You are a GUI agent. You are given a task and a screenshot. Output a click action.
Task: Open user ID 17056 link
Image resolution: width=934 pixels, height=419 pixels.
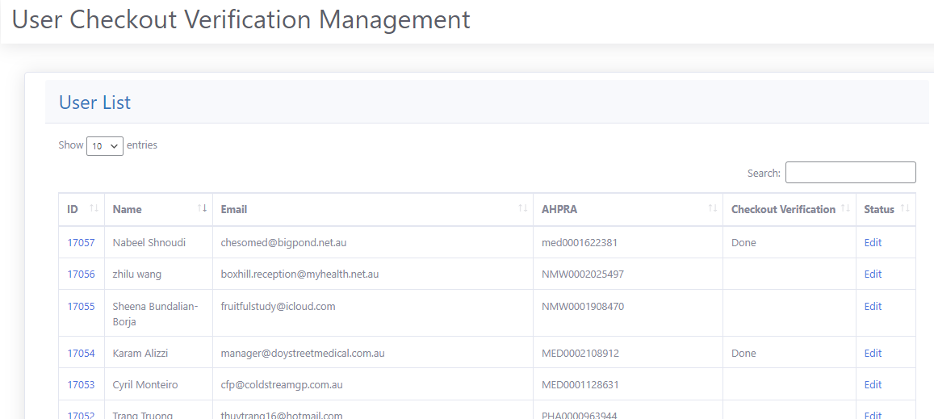81,274
